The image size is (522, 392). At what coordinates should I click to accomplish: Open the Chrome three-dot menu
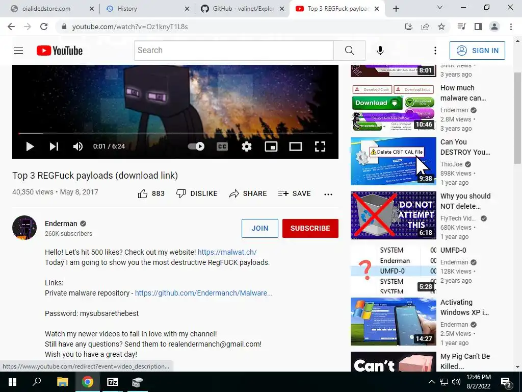511,27
